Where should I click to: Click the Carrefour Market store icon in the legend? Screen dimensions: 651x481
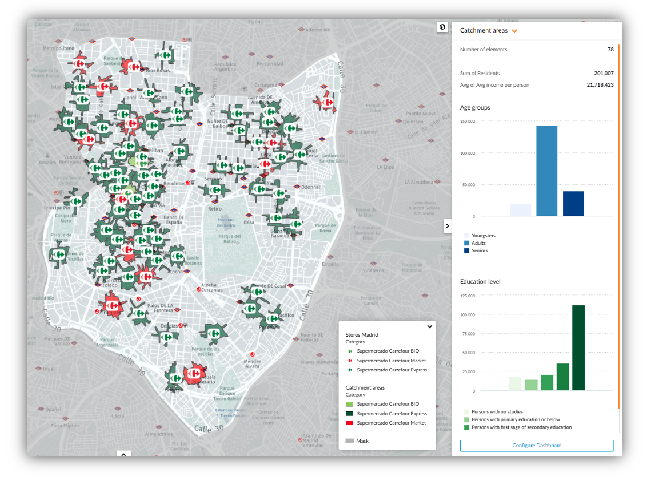click(x=350, y=361)
